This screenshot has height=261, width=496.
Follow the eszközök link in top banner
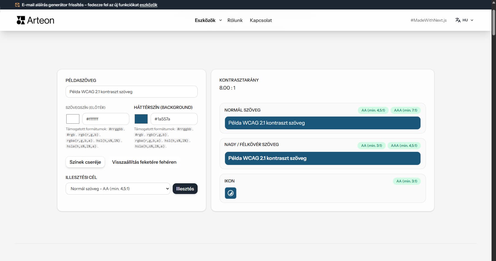148,5
